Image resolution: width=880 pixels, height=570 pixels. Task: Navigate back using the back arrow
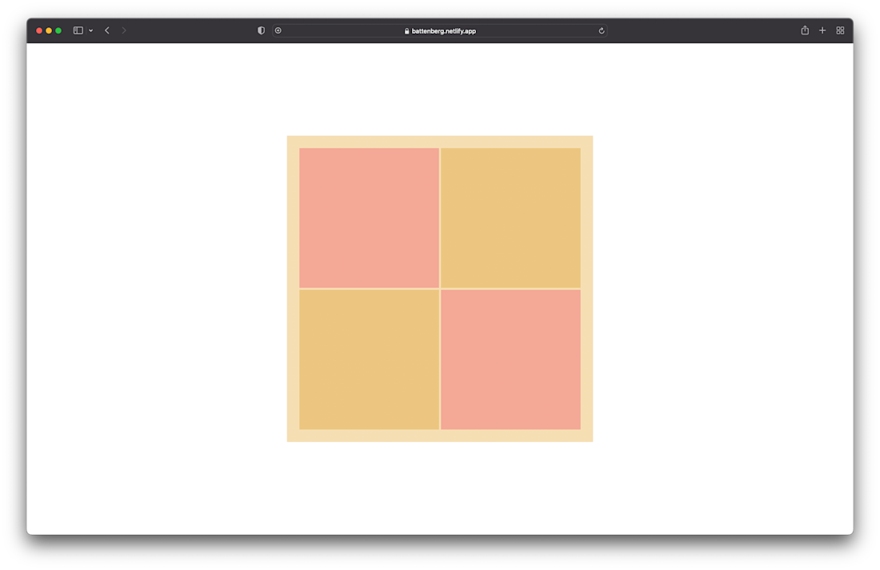click(106, 30)
